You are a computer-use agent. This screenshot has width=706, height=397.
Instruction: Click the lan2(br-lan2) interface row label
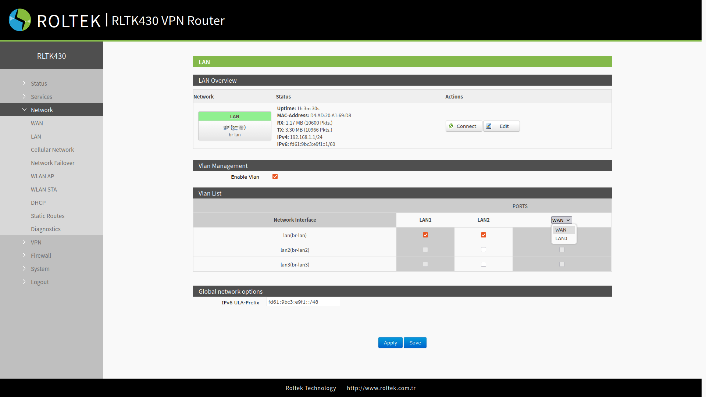point(295,250)
